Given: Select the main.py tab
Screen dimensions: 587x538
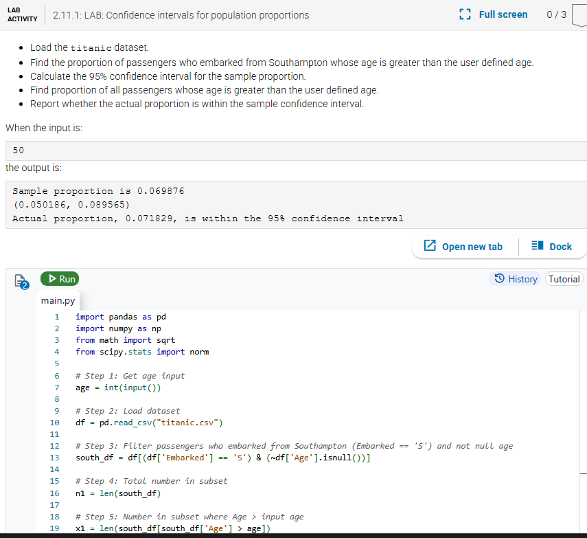Looking at the screenshot, I should [x=58, y=300].
